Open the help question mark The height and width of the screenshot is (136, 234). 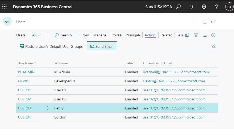(216, 7)
